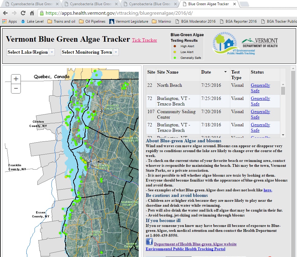The image size is (297, 257).
Task: Click the Vermont Department of Health logo
Action: click(260, 43)
